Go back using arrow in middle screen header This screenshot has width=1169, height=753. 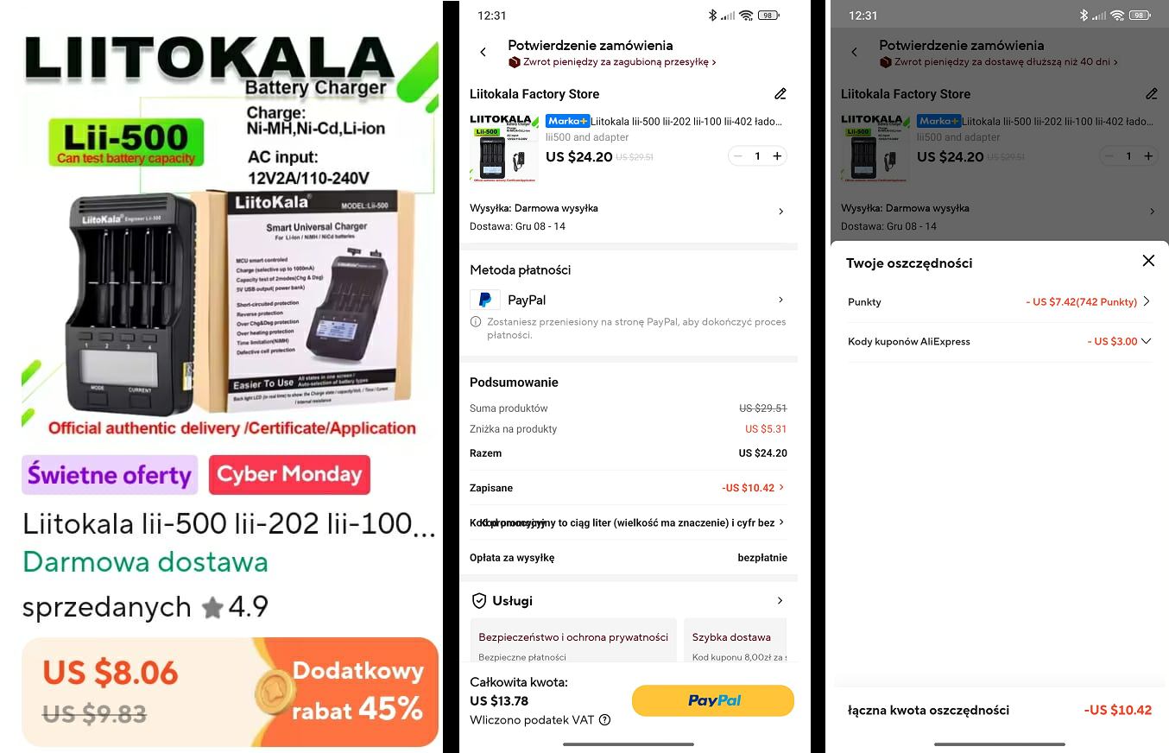point(483,53)
